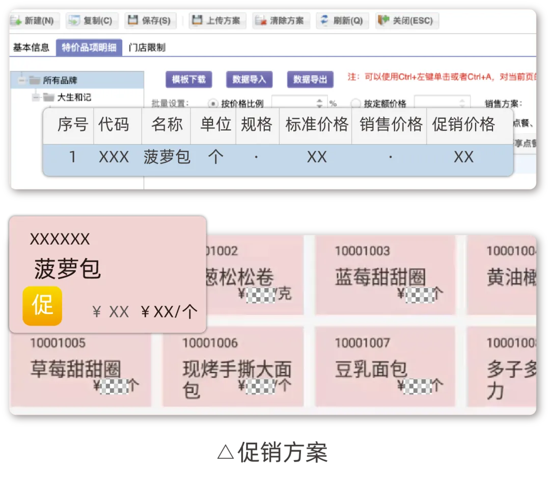Screen dimensions: 550x478
Task: Select the 蓝莓甜甜圈 product tile
Action: click(385, 275)
